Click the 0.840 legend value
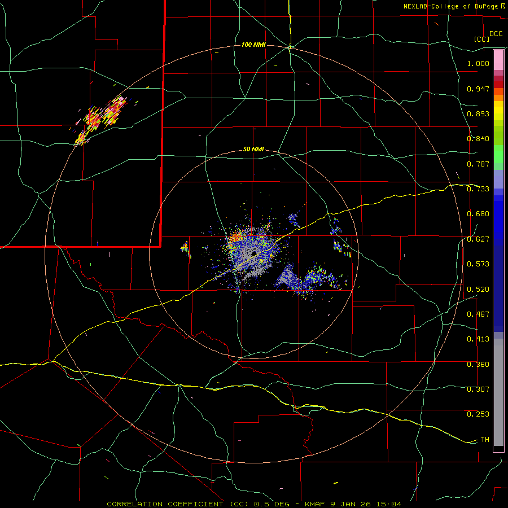 pyautogui.click(x=478, y=139)
